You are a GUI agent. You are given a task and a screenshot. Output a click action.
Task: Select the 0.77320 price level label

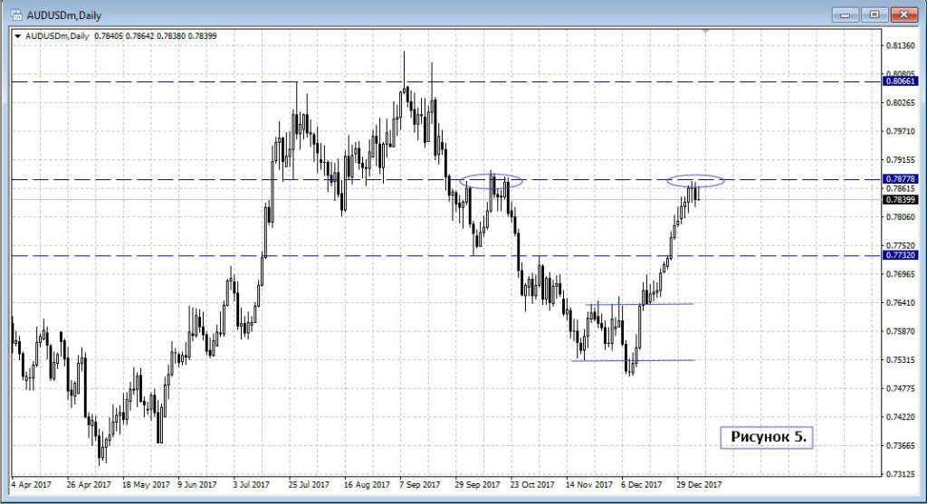click(x=903, y=256)
